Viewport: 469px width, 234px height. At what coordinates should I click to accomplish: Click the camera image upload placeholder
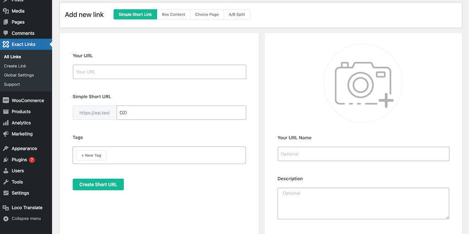point(363,83)
